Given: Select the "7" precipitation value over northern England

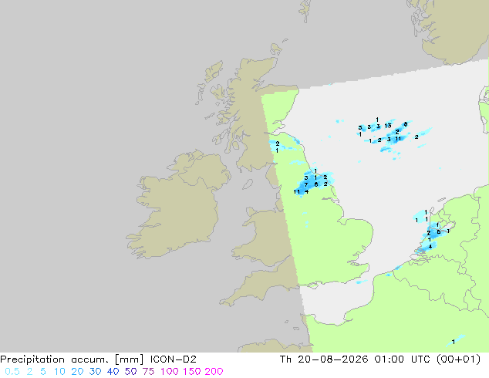Looking at the screenshot, I should 306,184.
